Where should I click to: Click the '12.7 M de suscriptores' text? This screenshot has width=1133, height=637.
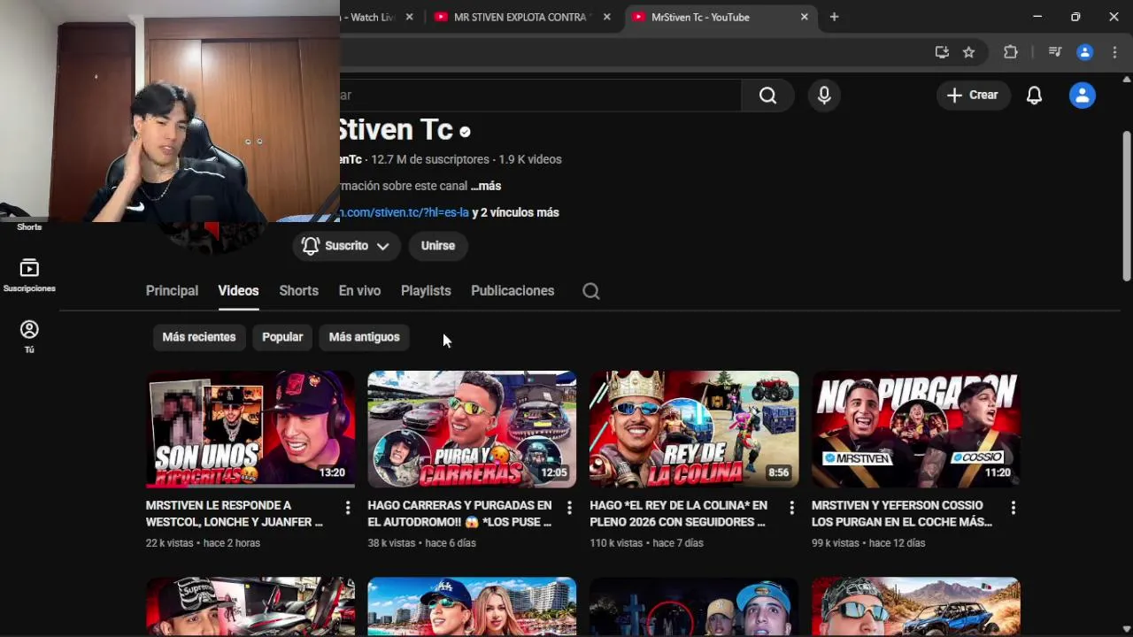[430, 159]
